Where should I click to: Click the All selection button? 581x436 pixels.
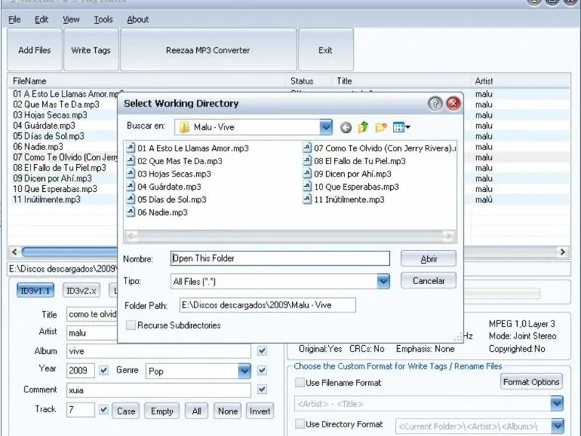coord(196,411)
